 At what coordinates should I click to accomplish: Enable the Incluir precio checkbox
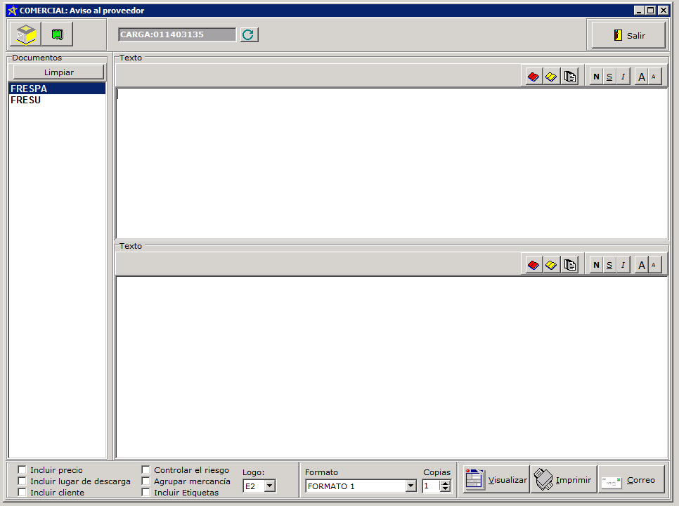tap(22, 470)
